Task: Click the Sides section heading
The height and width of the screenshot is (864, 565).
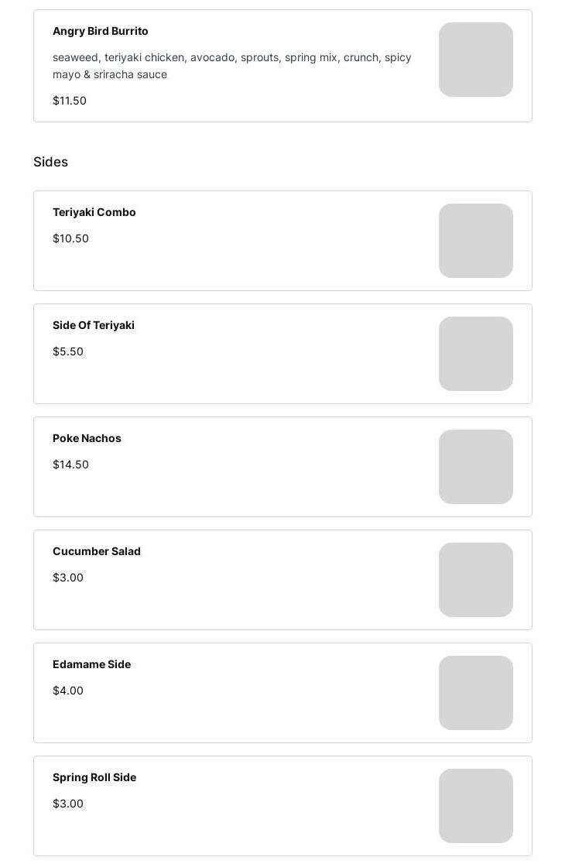Action: coord(50,162)
